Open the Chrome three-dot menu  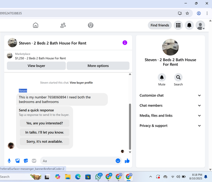207,14
